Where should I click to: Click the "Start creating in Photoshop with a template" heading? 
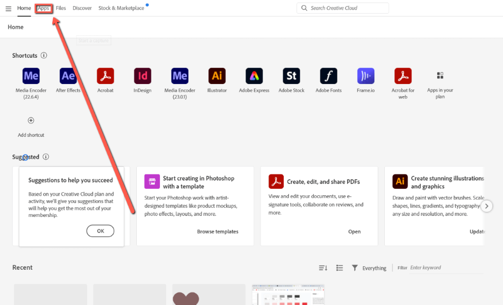[199, 182]
